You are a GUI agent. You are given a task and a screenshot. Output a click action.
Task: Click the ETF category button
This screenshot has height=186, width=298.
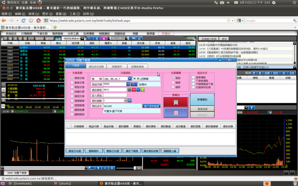(x=31, y=39)
